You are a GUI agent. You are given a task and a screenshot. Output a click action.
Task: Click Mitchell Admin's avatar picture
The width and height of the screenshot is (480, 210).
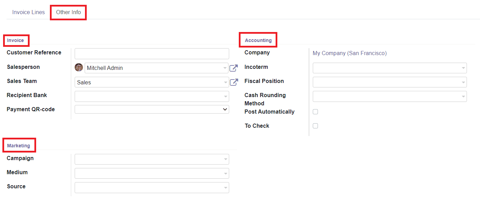tap(79, 67)
